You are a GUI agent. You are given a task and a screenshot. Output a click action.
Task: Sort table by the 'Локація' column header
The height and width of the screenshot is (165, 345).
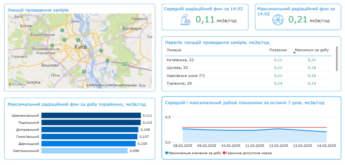tap(174, 50)
